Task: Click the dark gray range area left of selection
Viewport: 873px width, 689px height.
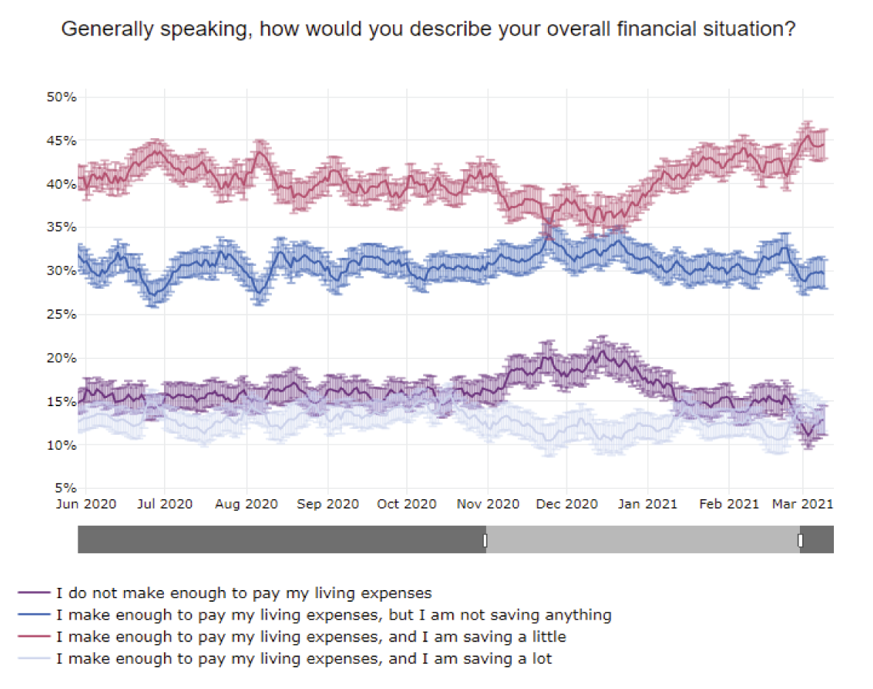Action: coord(281,540)
